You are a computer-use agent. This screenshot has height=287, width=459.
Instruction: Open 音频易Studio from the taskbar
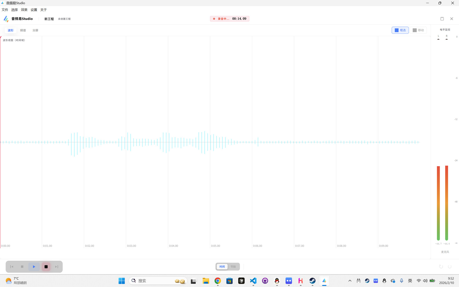[324, 281]
